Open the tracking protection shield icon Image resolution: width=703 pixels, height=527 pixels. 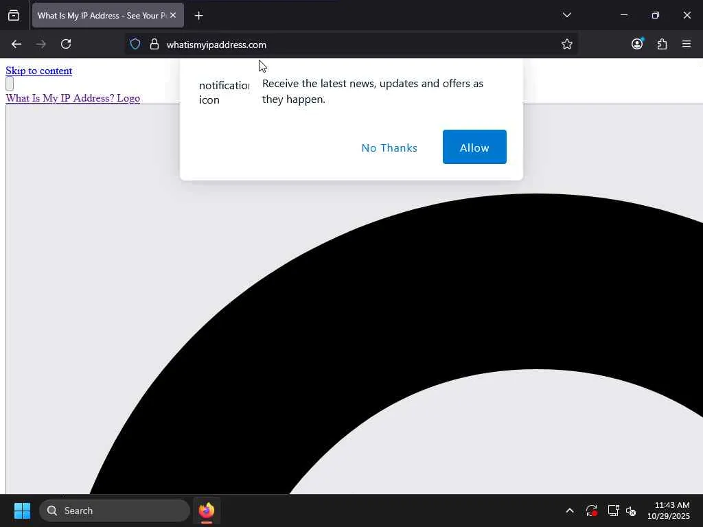135,44
